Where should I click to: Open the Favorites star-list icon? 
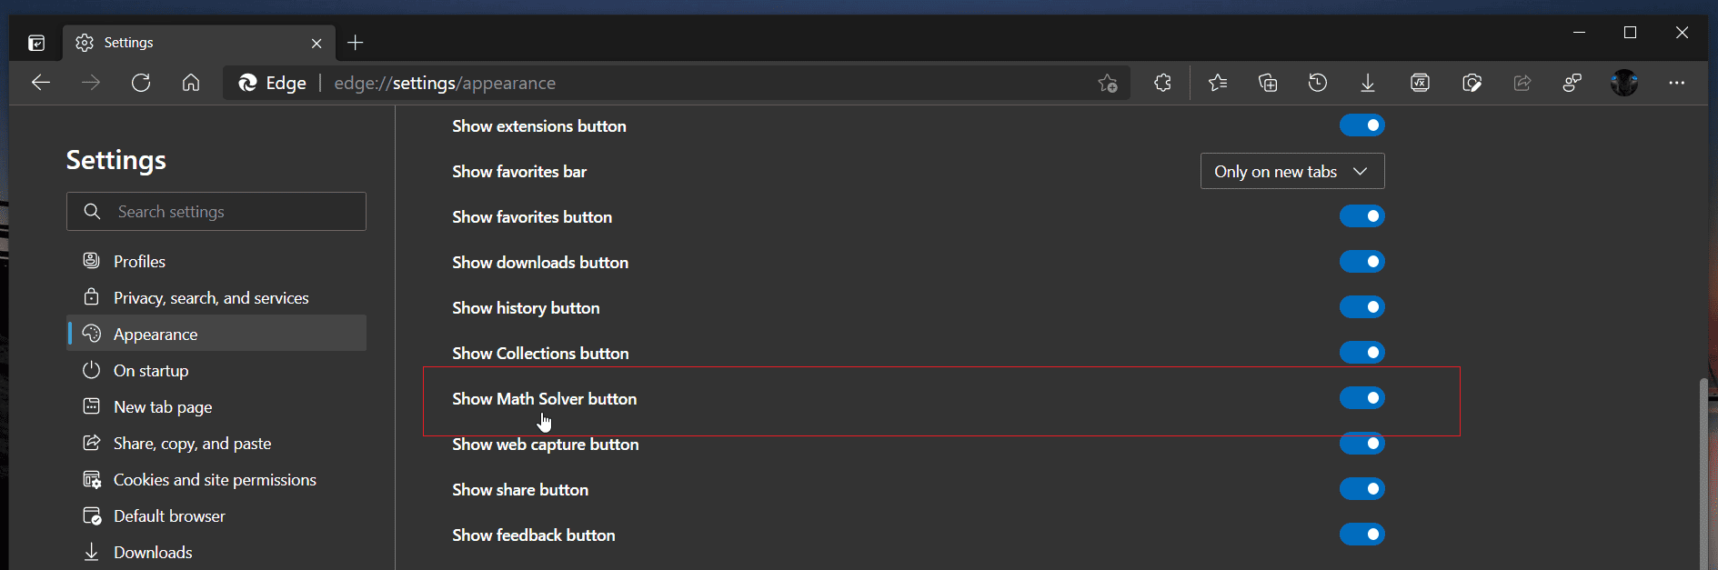(x=1218, y=83)
